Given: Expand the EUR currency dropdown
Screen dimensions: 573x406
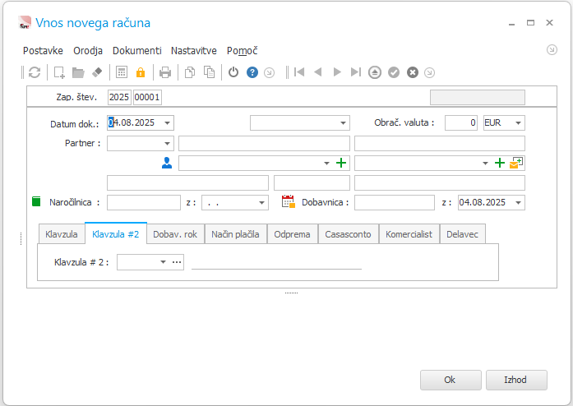Looking at the screenshot, I should click(517, 122).
